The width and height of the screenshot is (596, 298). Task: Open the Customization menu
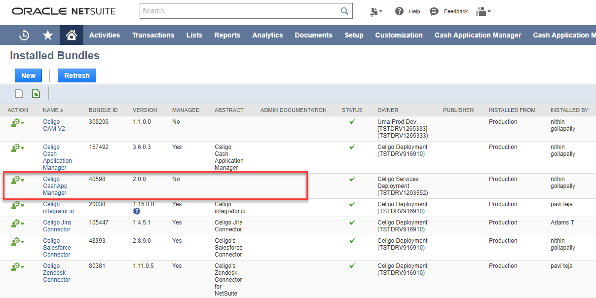(x=399, y=35)
